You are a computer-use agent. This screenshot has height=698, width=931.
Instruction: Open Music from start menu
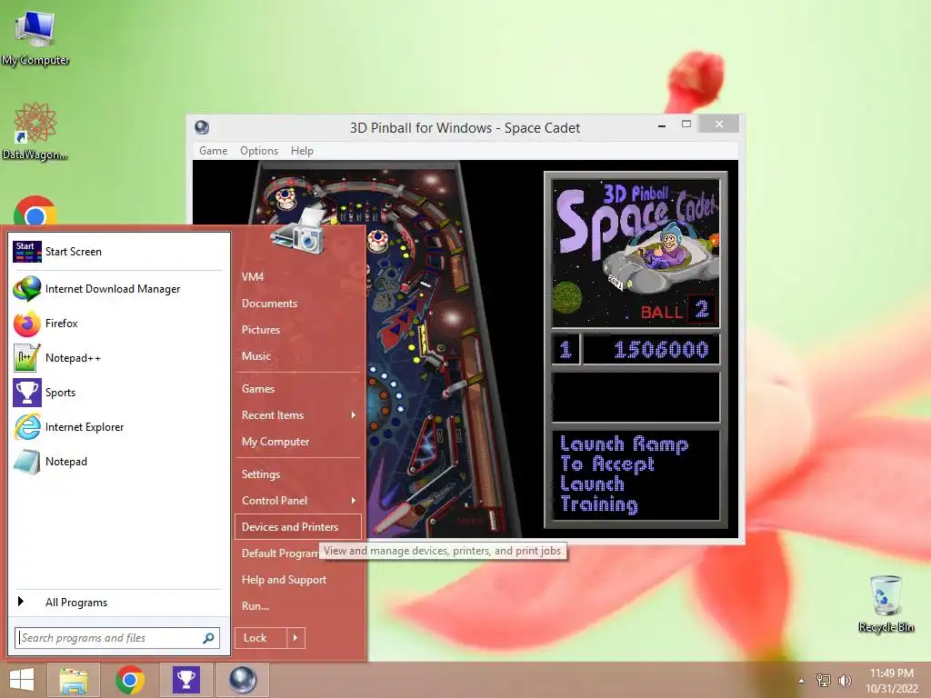pos(255,356)
